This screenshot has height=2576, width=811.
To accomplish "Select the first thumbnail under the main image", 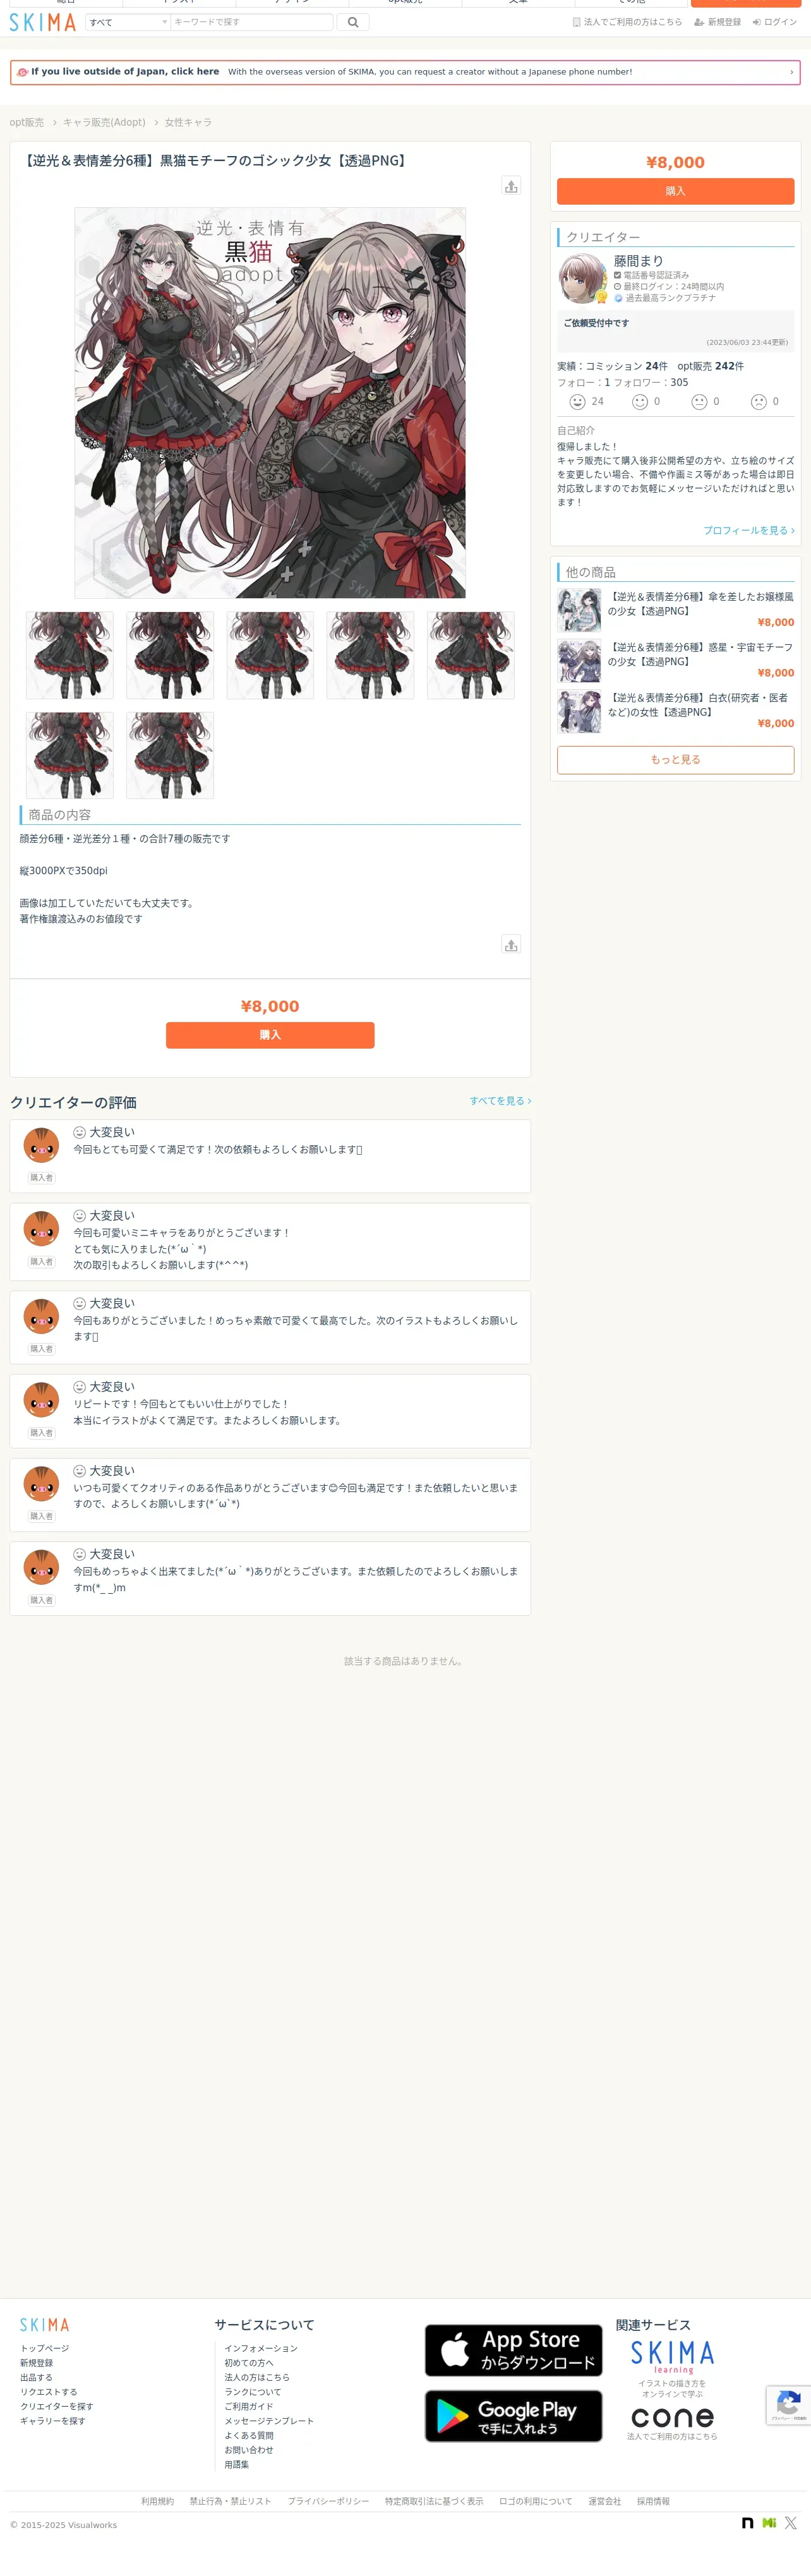I will (x=69, y=655).
